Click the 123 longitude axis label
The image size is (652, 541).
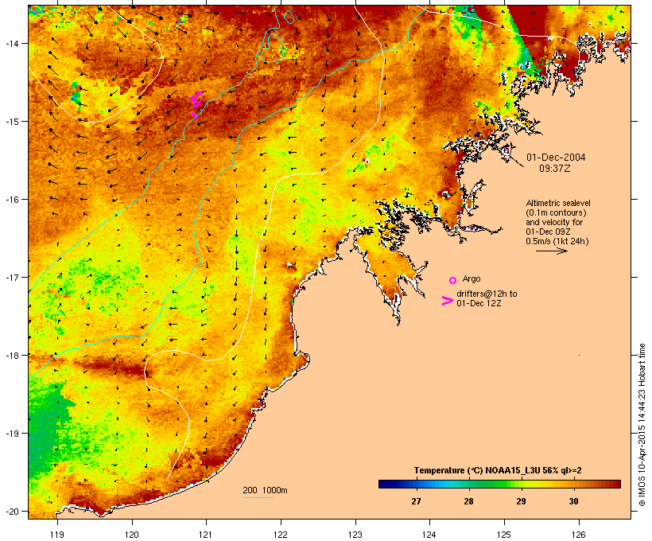(355, 535)
